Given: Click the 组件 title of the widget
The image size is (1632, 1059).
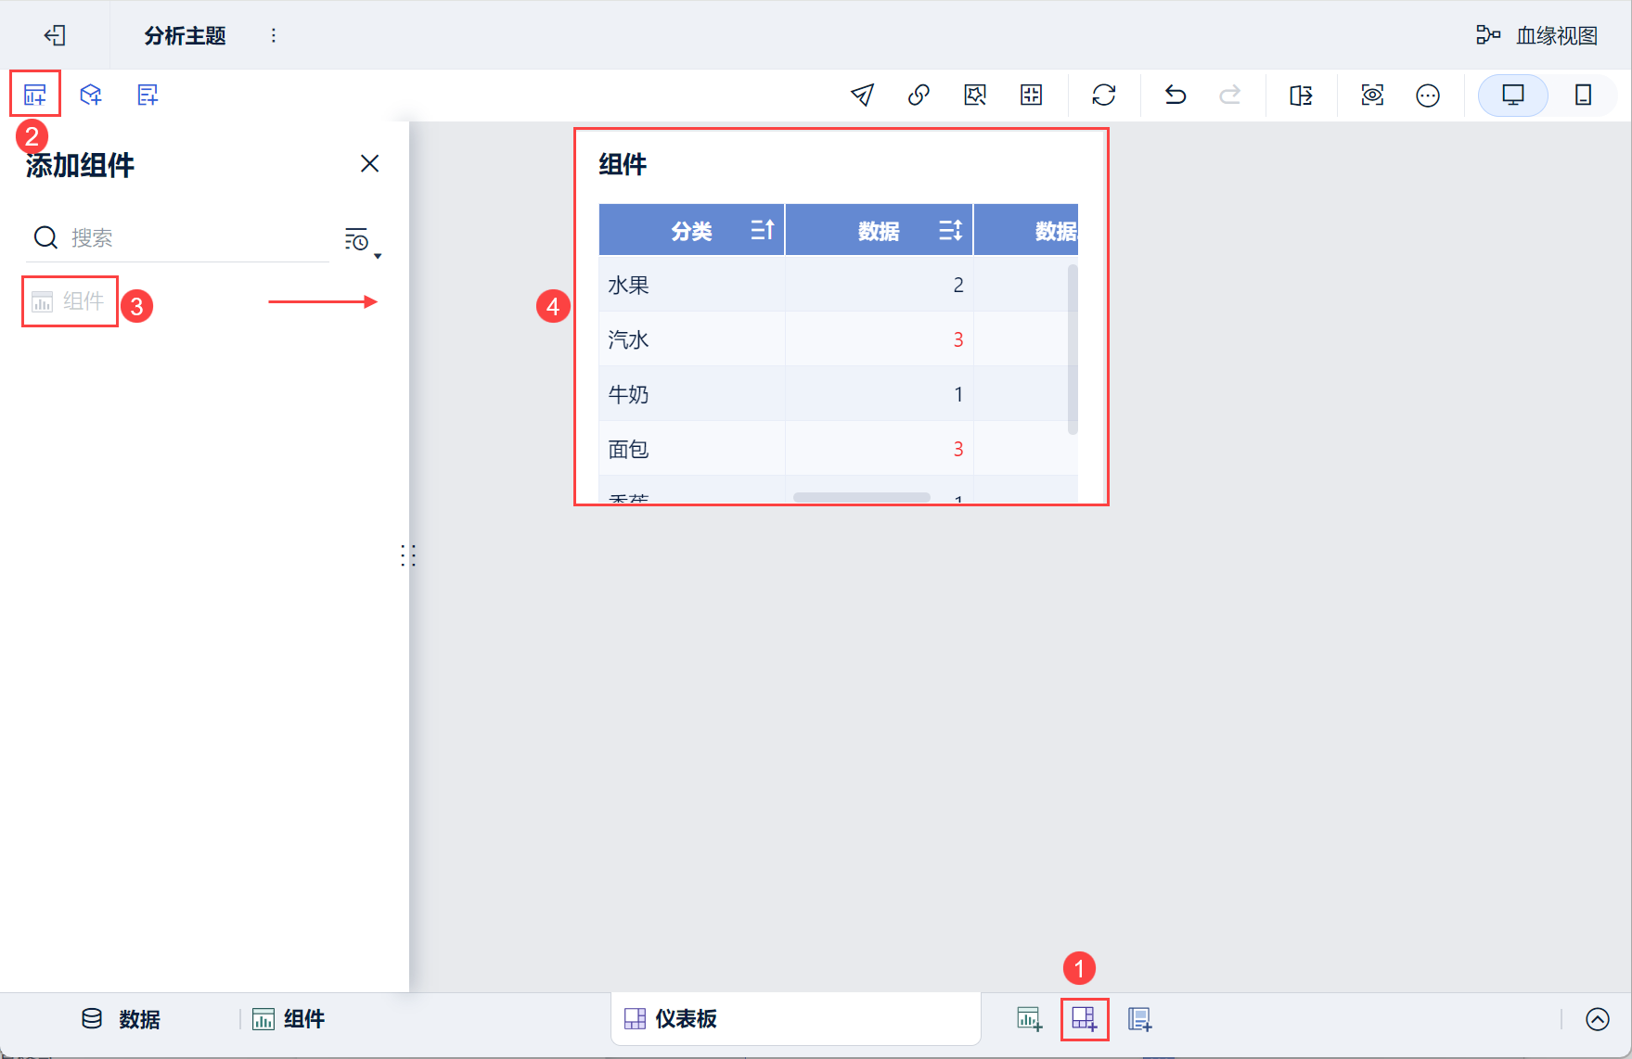Looking at the screenshot, I should click(x=623, y=165).
